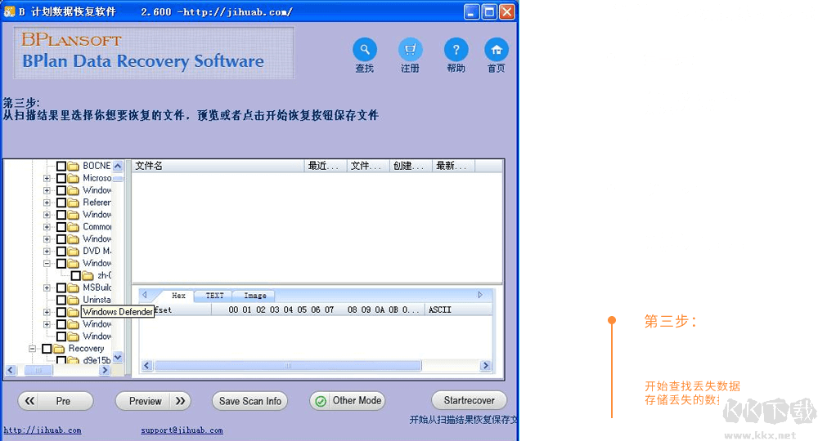The image size is (818, 441).
Task: Click the 最新... column header
Action: (453, 166)
